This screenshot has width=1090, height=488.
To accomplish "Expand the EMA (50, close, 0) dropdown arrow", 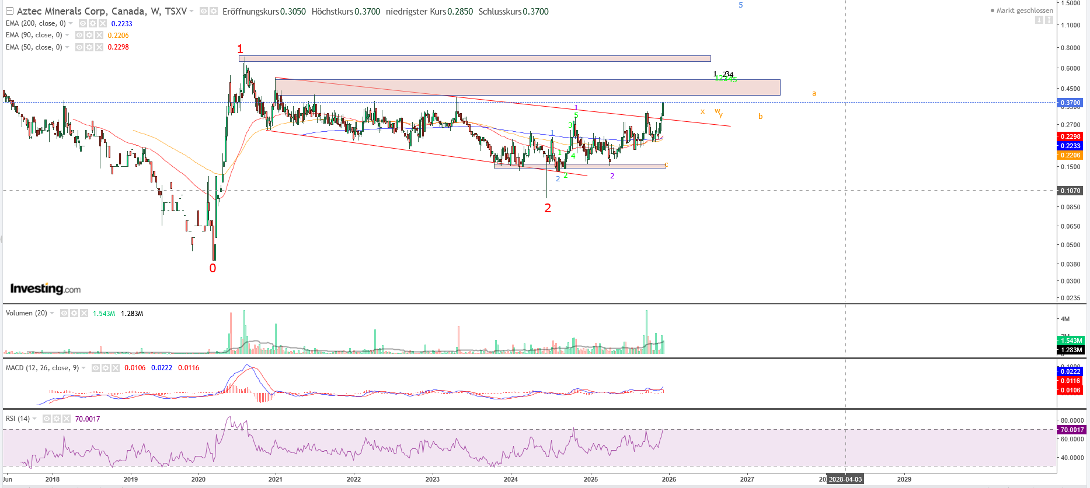I will click(67, 47).
